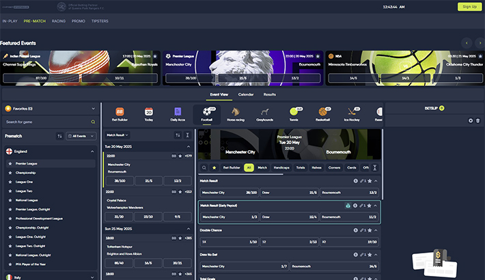Click the early payout icon on Match Result (Early Payout)
This screenshot has height=280, width=485.
click(x=348, y=206)
